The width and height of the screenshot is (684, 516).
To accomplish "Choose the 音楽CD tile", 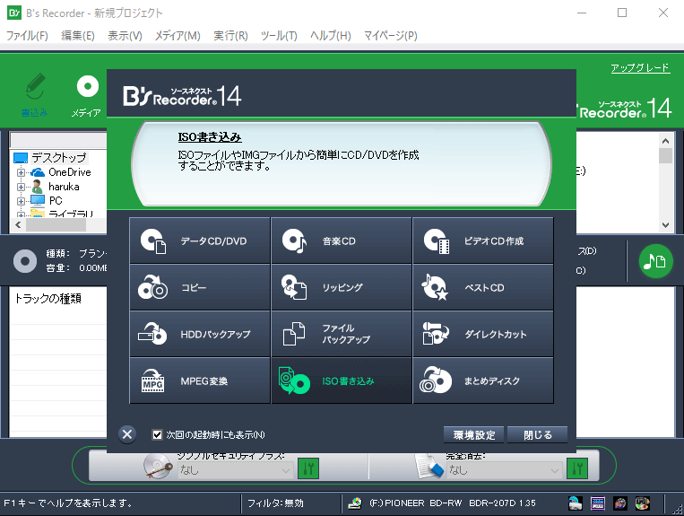I will coord(342,241).
